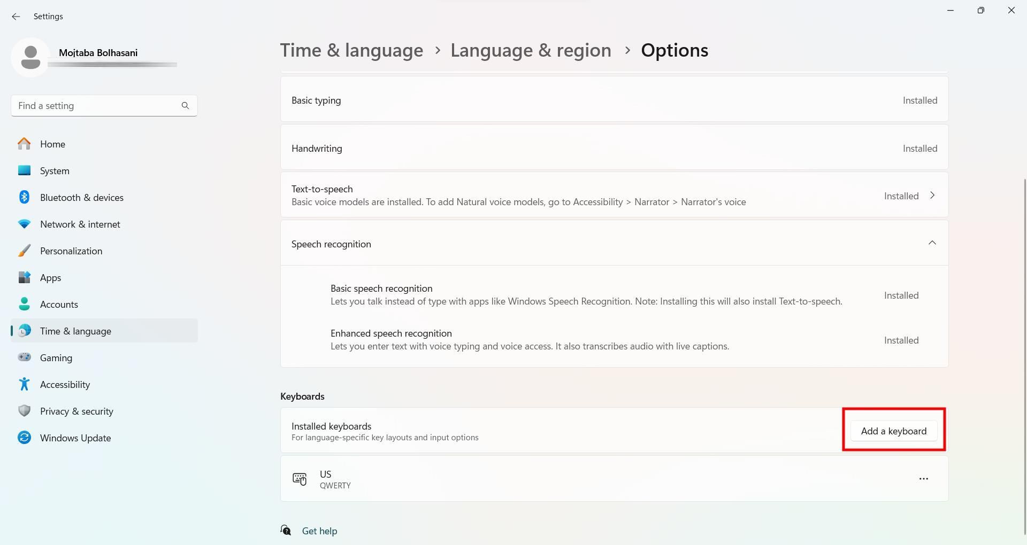Click the Network & internet wifi icon

24,224
